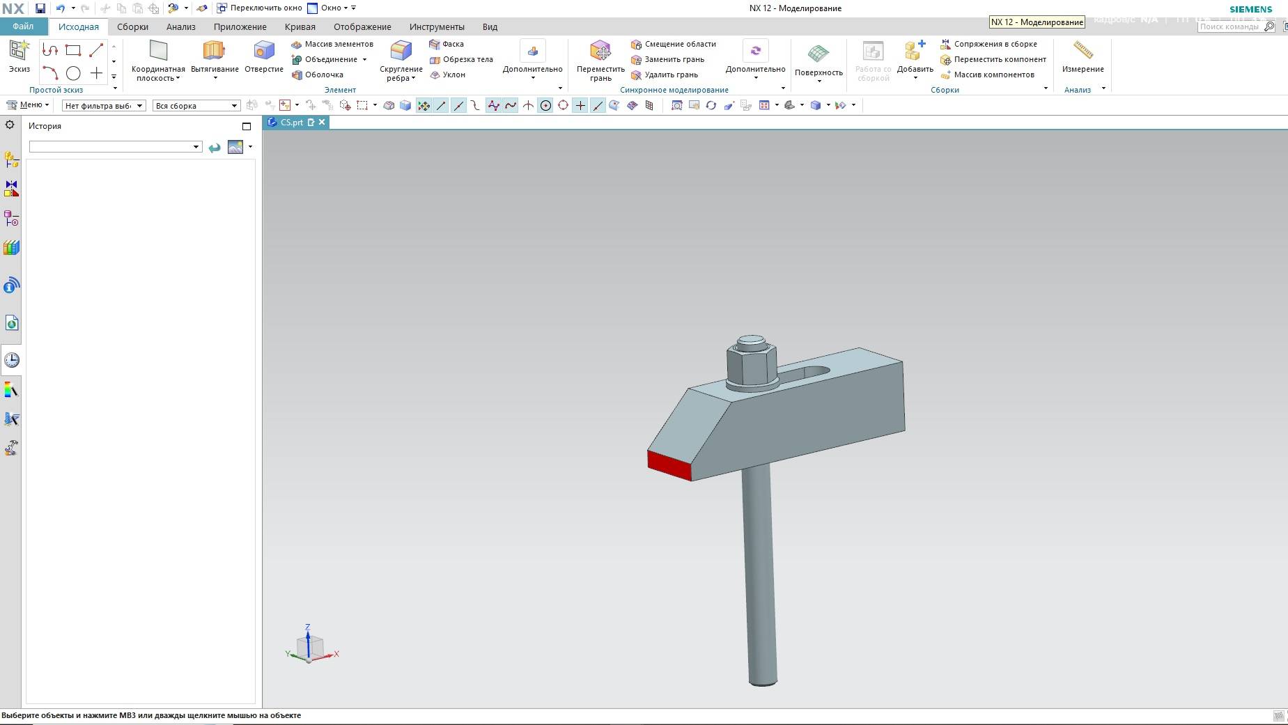
Task: Click Заменить грань command
Action: pyautogui.click(x=668, y=59)
